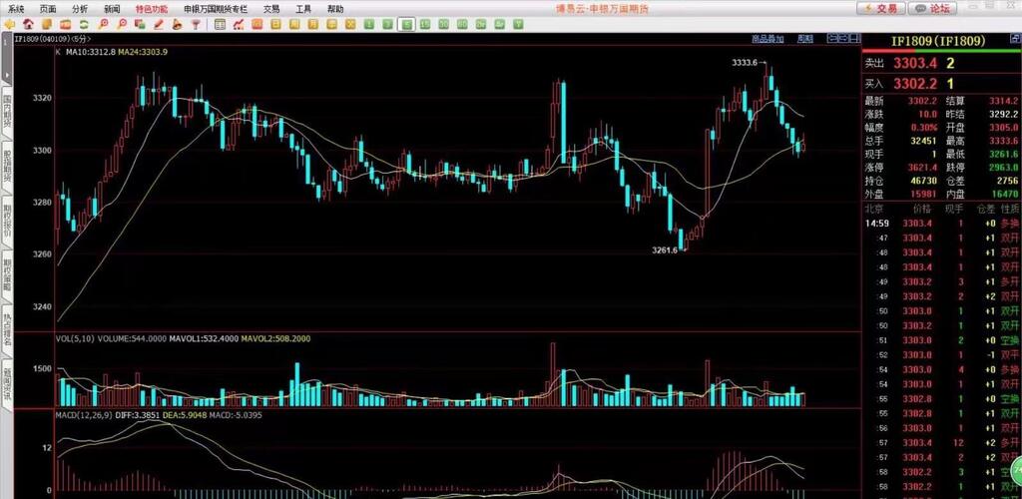Screen dimensions: 1022x499
Task: Click the 最低 value 3261.6 in quote panel
Action: pyautogui.click(x=1004, y=154)
